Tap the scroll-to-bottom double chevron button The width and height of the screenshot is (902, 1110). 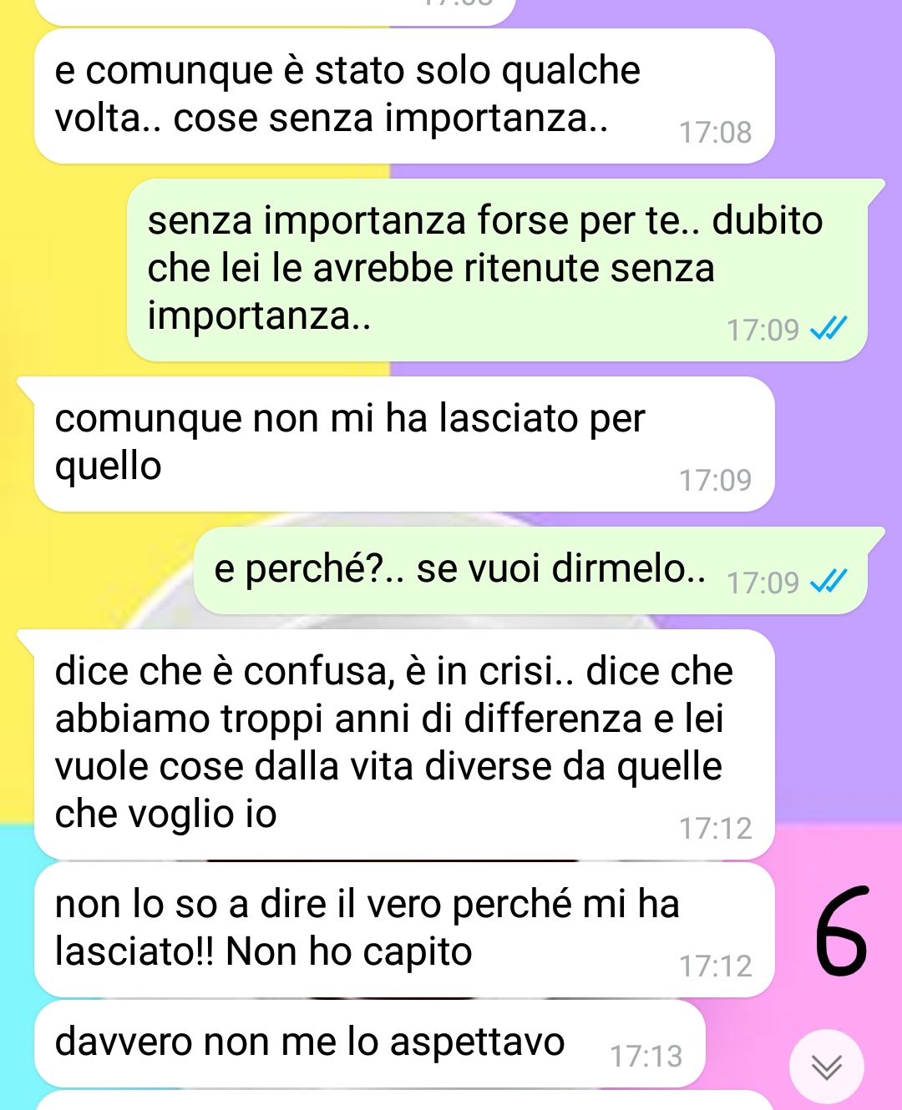[827, 1067]
